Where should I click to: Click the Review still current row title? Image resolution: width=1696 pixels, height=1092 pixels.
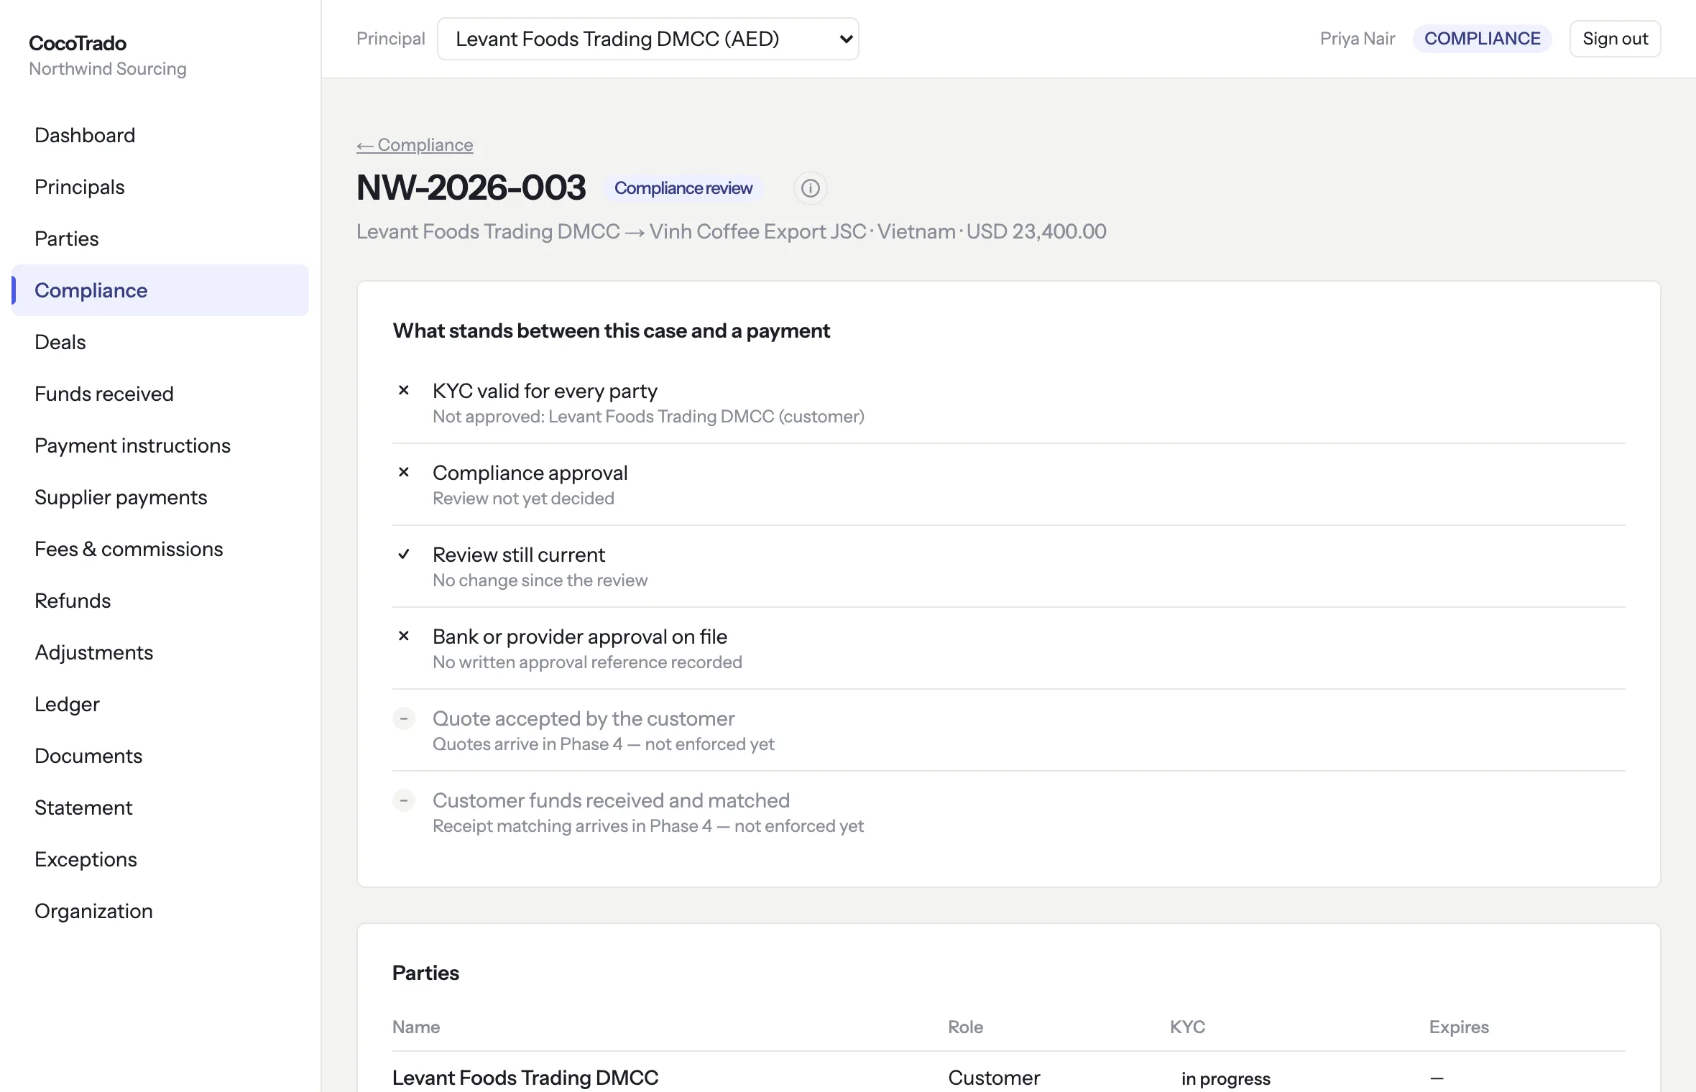click(x=519, y=555)
